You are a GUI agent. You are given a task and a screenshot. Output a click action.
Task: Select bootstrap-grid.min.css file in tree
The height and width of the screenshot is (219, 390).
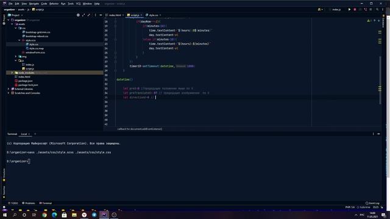click(38, 32)
